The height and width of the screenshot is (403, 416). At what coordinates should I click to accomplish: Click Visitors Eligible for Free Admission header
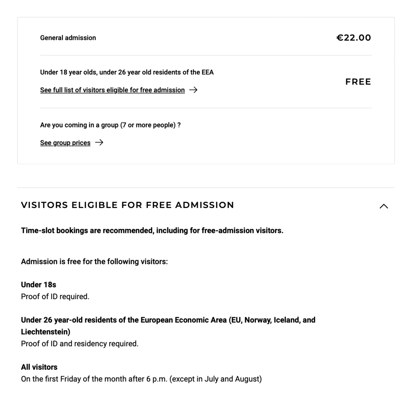point(127,205)
